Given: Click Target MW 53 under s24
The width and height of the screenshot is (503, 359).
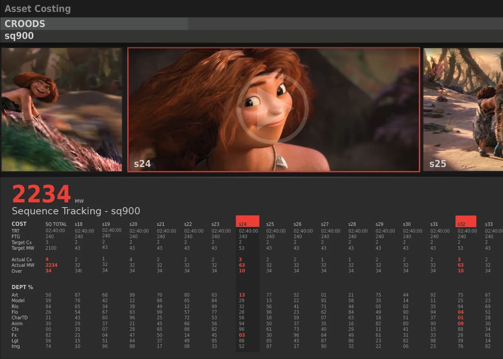Looking at the screenshot, I should pos(242,248).
